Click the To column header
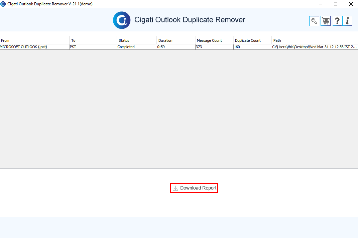The width and height of the screenshot is (358, 238). pyautogui.click(x=93, y=40)
